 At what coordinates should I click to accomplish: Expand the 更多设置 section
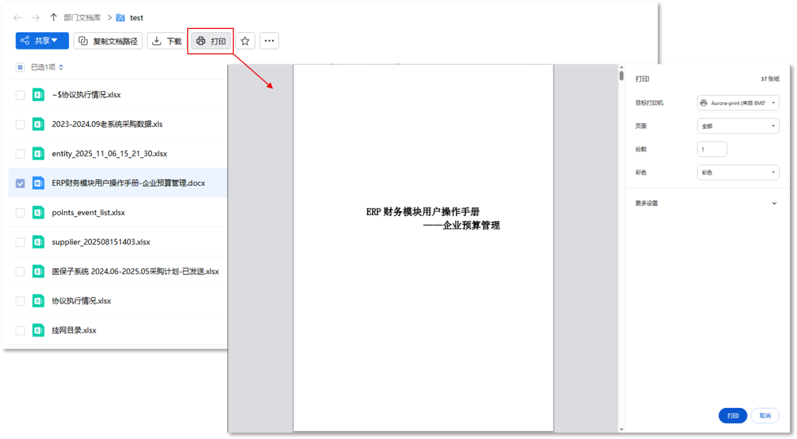point(774,203)
